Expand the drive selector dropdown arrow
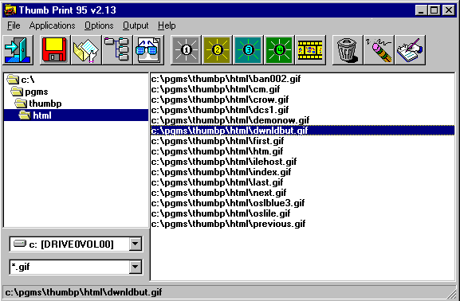 [136, 244]
